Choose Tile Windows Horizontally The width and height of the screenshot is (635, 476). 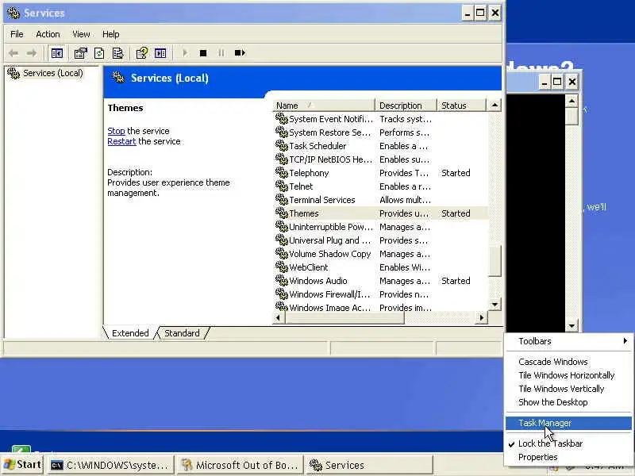tap(568, 375)
